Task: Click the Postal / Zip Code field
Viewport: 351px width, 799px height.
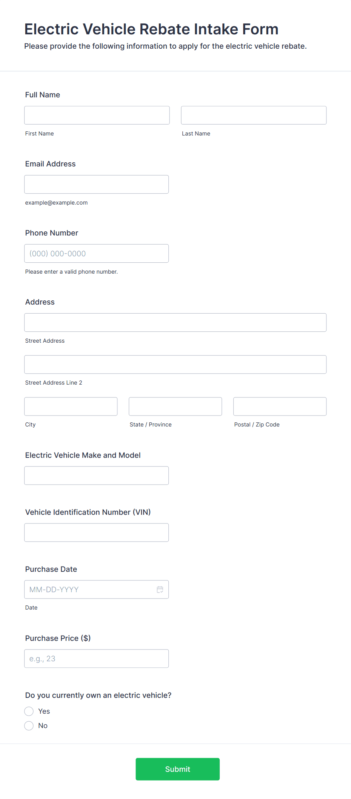Action: pos(280,406)
